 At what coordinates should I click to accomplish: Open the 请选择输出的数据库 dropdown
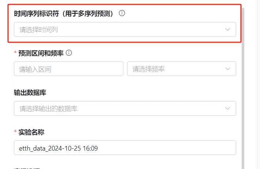point(125,108)
